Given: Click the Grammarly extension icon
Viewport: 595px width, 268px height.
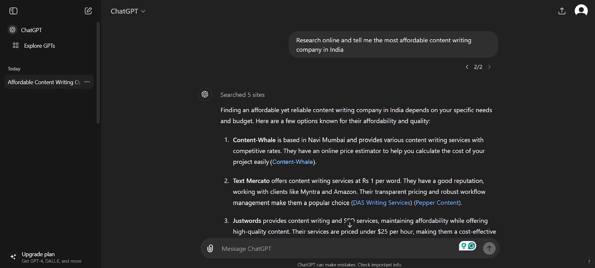Looking at the screenshot, I should coord(472,246).
